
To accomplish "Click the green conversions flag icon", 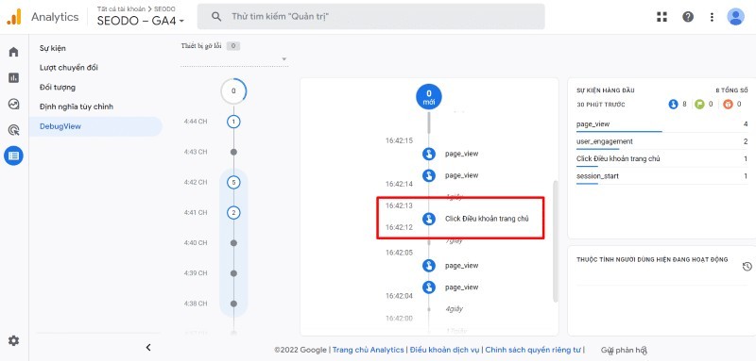I will 699,104.
